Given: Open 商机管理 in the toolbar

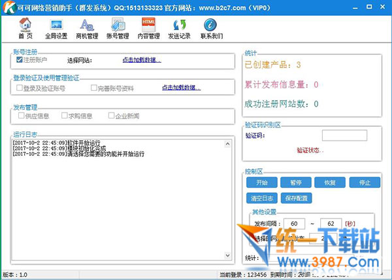Looking at the screenshot, I should coord(87,29).
